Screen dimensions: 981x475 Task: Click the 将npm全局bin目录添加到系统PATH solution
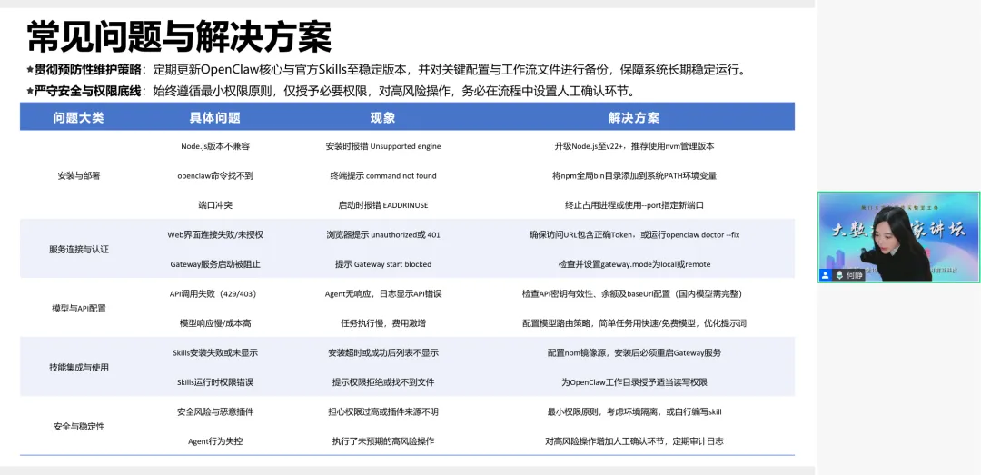[x=634, y=176]
